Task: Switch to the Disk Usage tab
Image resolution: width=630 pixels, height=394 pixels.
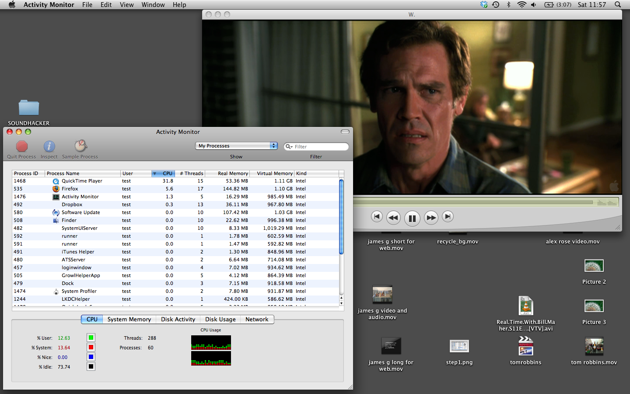Action: tap(220, 320)
